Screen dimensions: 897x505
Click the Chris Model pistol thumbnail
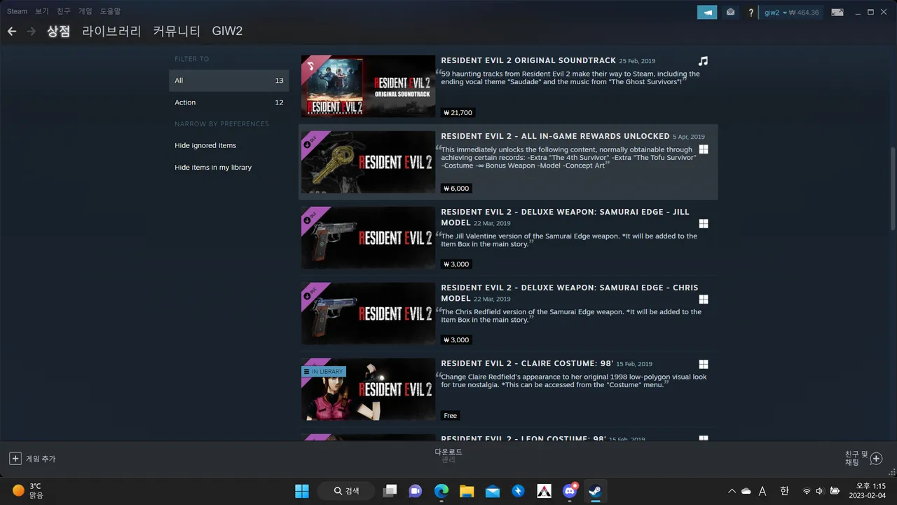tap(368, 314)
